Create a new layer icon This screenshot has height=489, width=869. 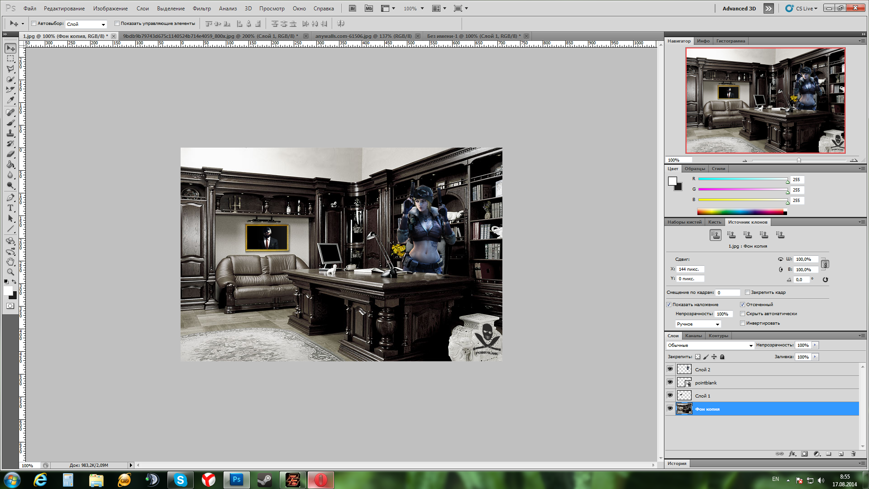(x=841, y=454)
